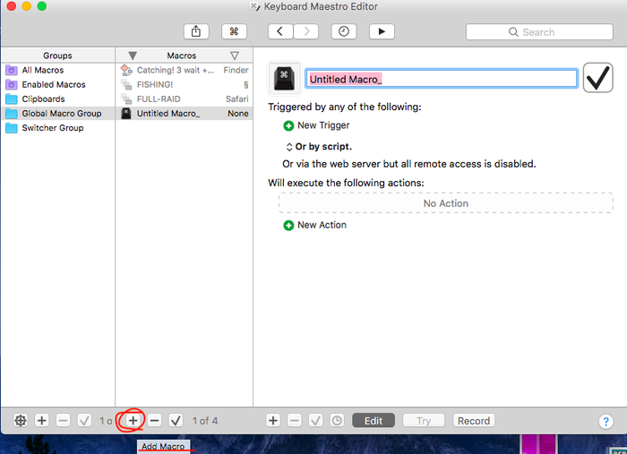Toggle group enabled checkmark at bottom
Image resolution: width=627 pixels, height=454 pixels.
coord(84,421)
